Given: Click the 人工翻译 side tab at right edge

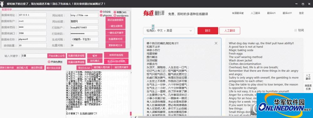Looking at the screenshot, I should coord(308,77).
